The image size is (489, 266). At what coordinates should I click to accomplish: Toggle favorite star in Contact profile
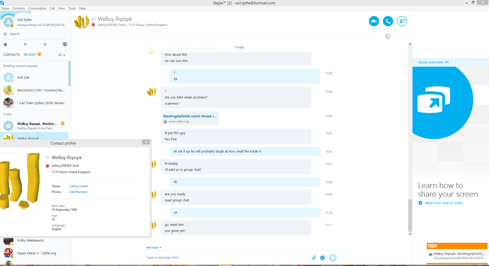point(47,157)
